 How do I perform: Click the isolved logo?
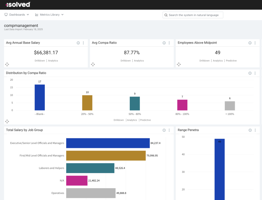point(18,4)
